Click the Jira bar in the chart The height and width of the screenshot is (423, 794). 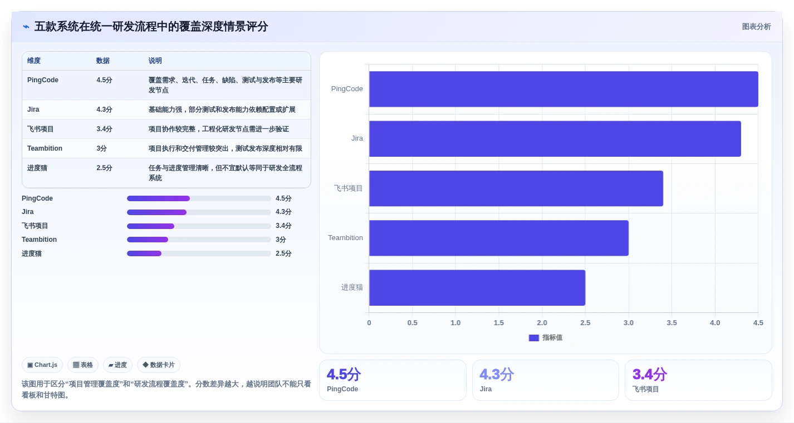point(555,138)
